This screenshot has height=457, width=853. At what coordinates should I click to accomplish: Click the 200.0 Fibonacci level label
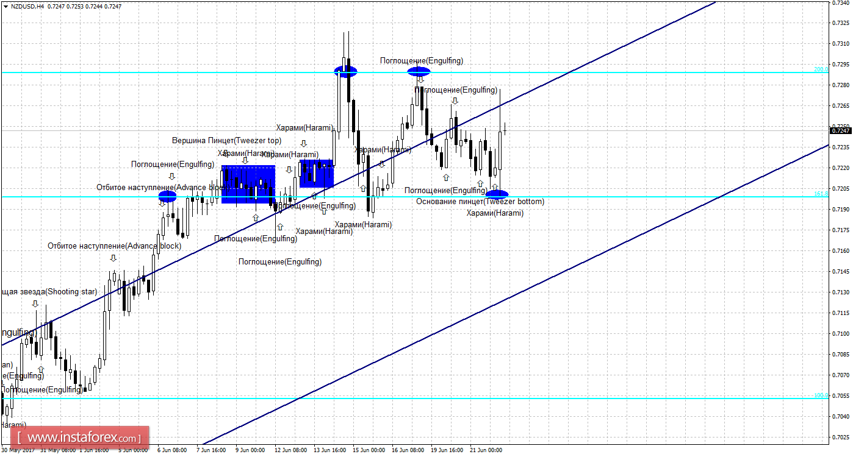pyautogui.click(x=821, y=69)
